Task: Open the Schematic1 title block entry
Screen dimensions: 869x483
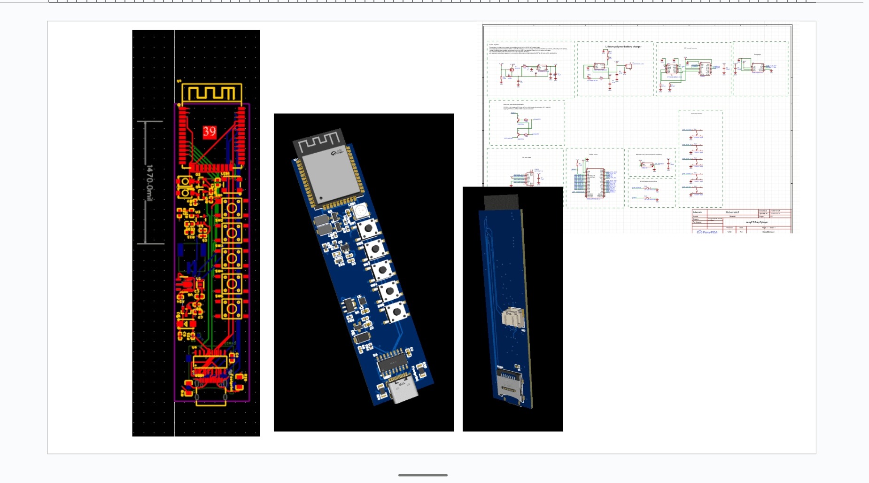Action: tap(732, 212)
